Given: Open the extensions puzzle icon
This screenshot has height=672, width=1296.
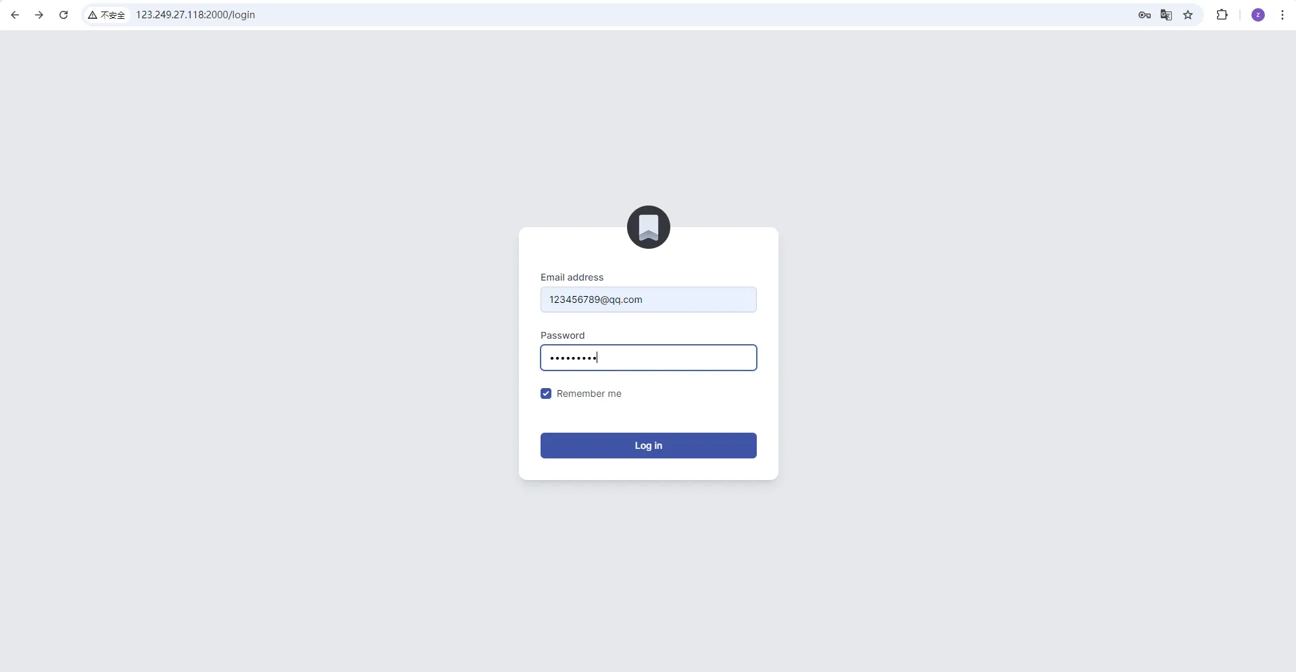Looking at the screenshot, I should pos(1222,15).
